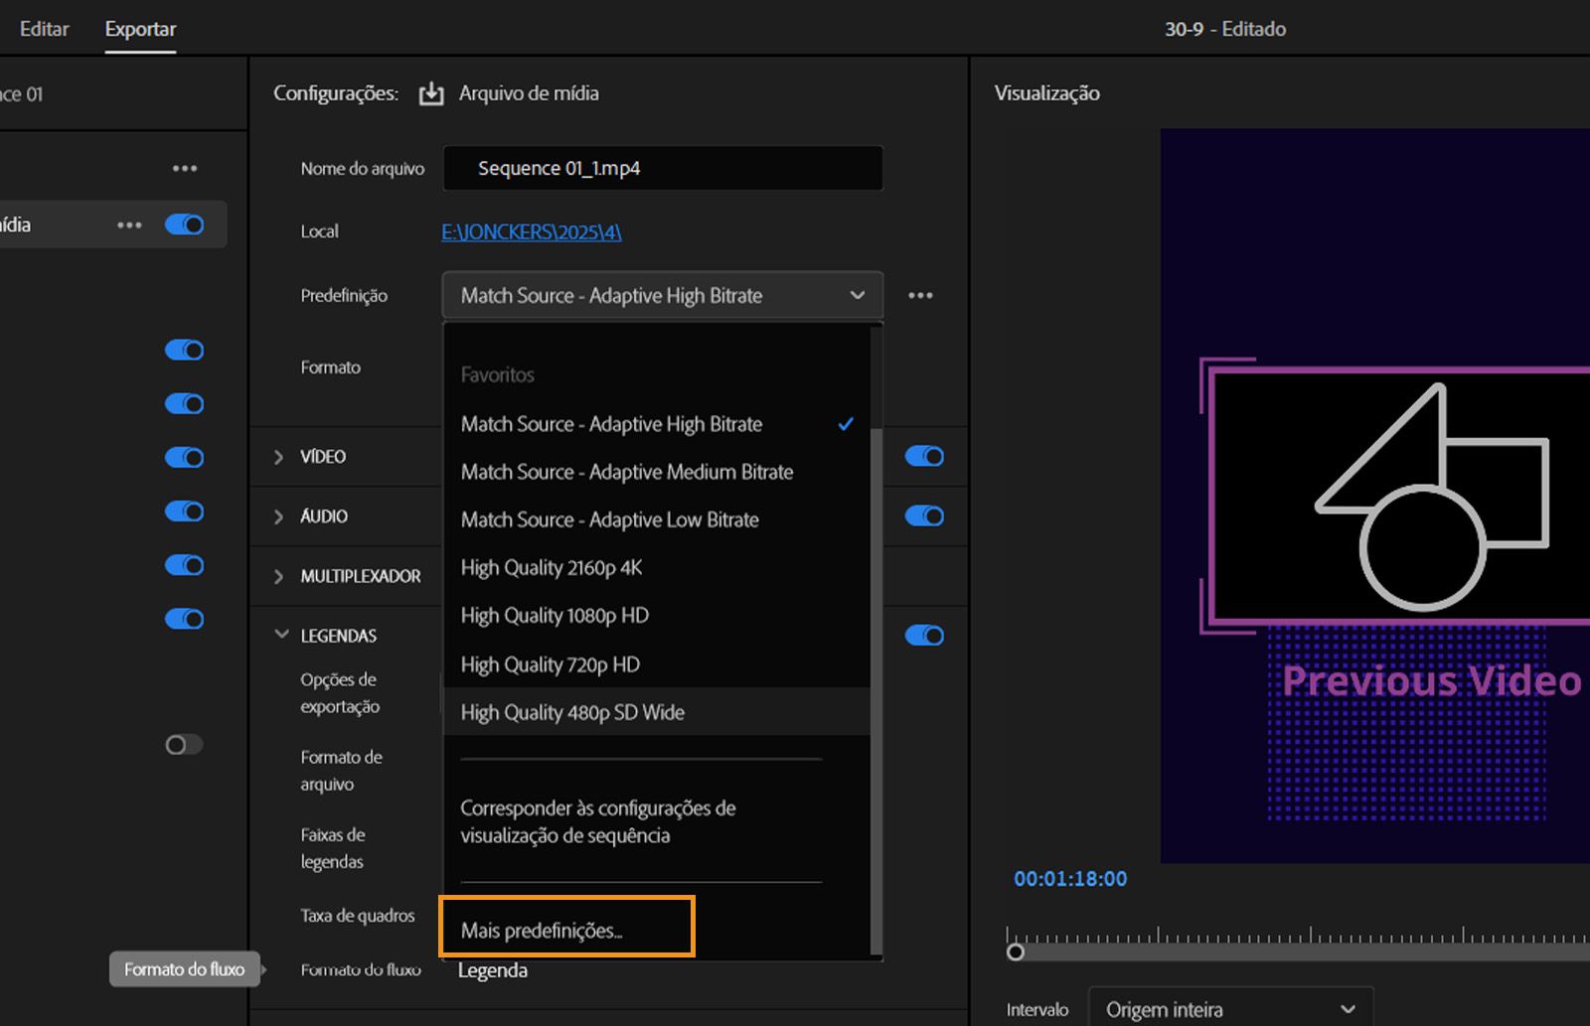Select High Quality 1080p HD preset

(555, 616)
